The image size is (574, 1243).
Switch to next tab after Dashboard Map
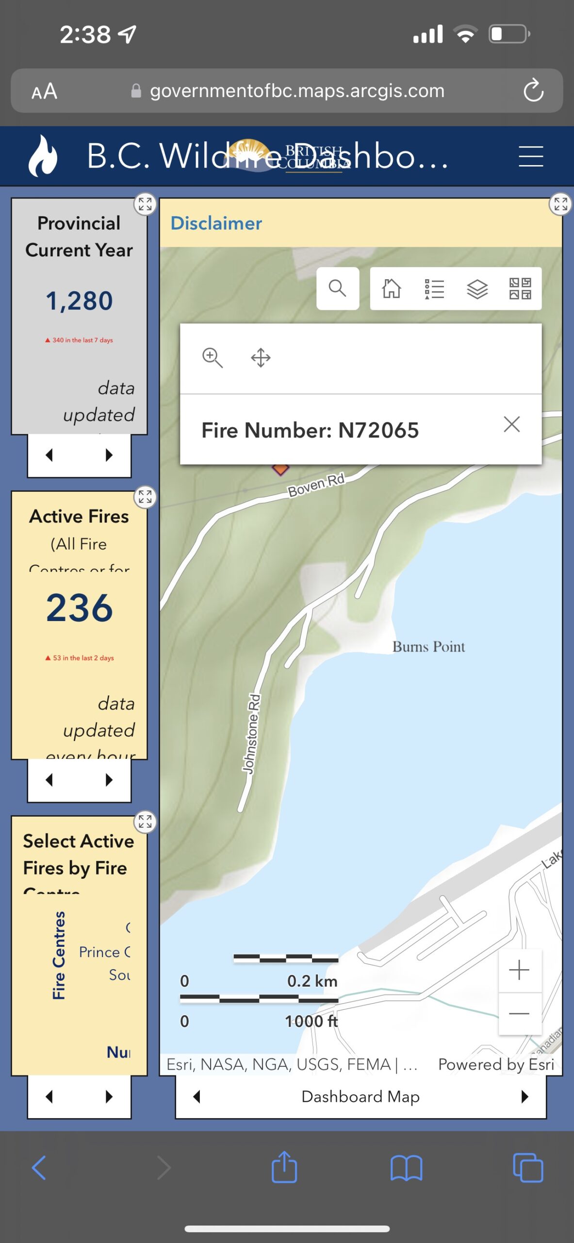[525, 1096]
